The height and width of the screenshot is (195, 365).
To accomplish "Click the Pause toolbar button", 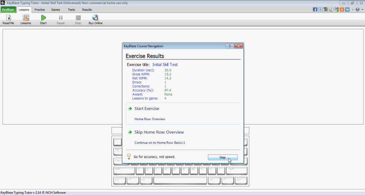I will click(61, 20).
